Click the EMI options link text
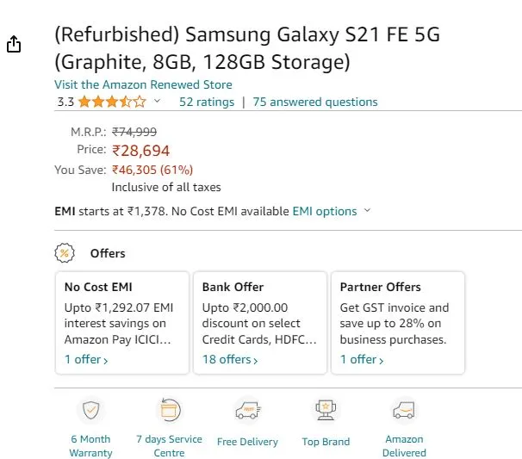This screenshot has width=522, height=459. click(325, 211)
